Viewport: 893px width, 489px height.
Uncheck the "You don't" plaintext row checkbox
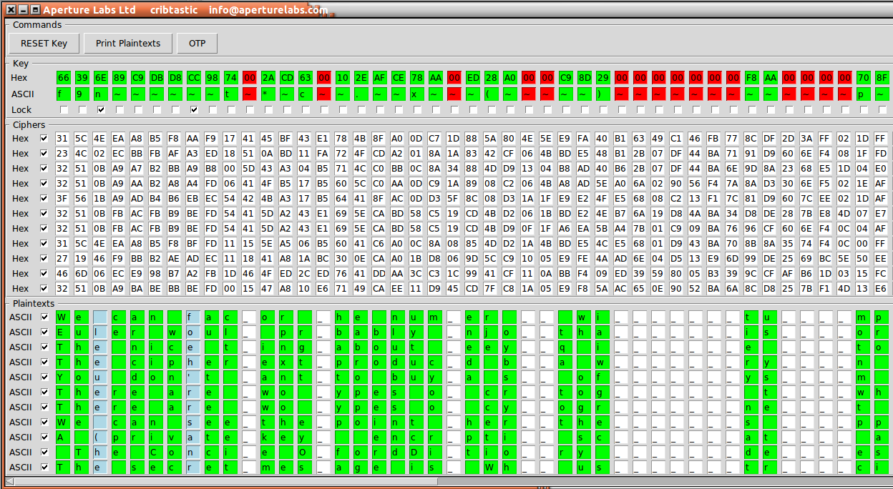[44, 377]
